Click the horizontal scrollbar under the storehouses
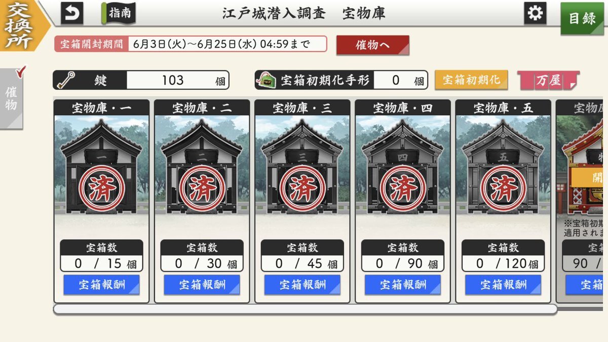 point(305,309)
